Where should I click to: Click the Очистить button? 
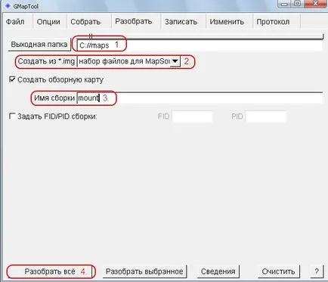[x=279, y=271]
